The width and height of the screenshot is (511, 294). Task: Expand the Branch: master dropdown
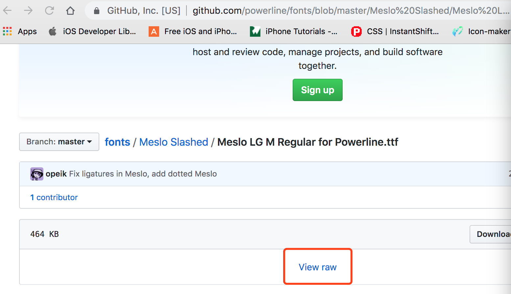click(59, 142)
